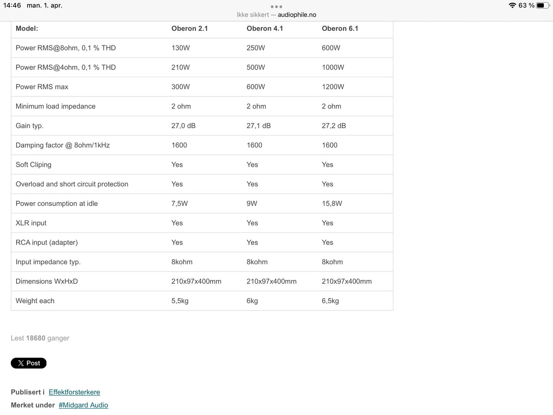Open the #Midgard Audio tag link
The height and width of the screenshot is (415, 553).
click(x=83, y=405)
